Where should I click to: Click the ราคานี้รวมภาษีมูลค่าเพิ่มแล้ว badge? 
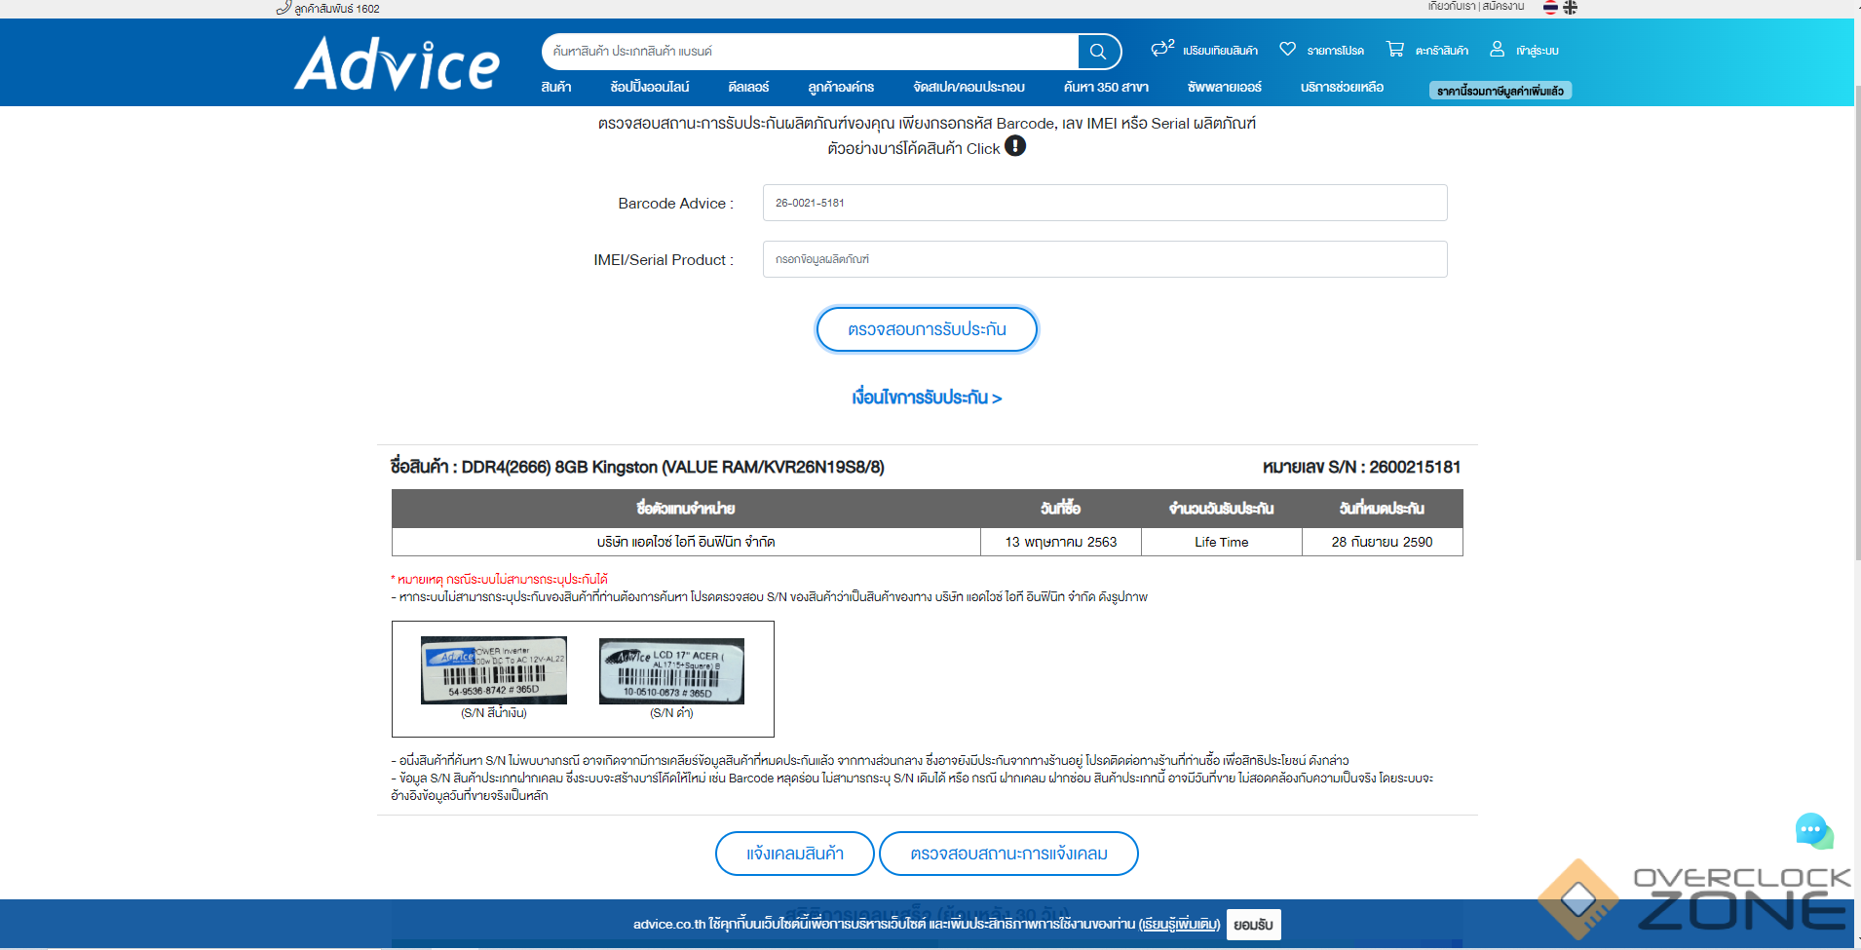click(x=1500, y=91)
